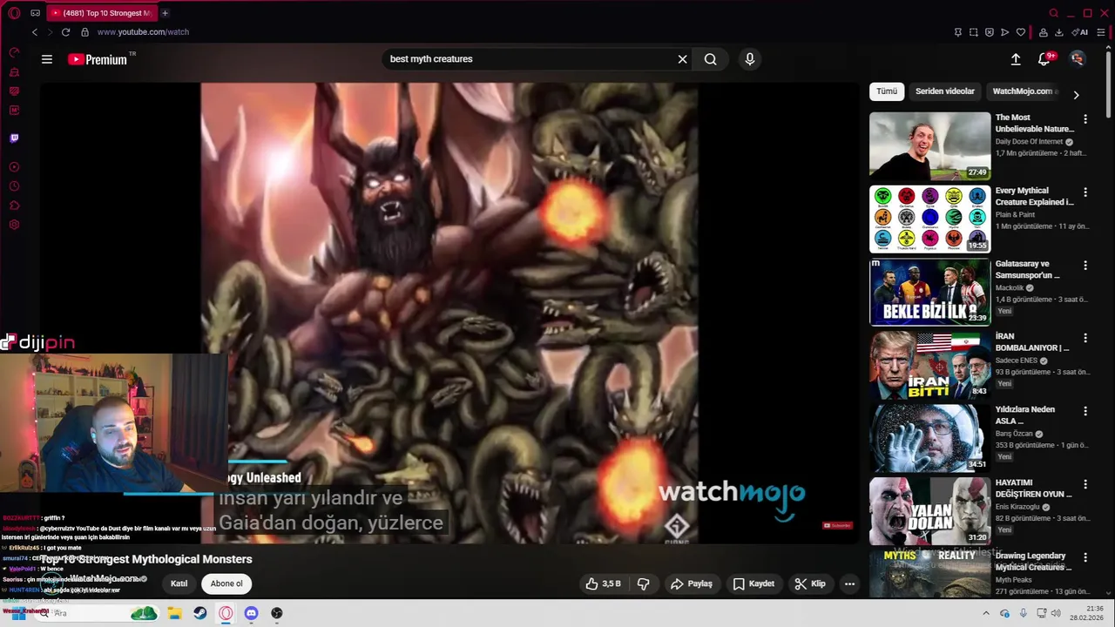Open options for HAYATIMI DEĞİŞTİREN OYUN video
Image resolution: width=1115 pixels, height=627 pixels.
point(1085,484)
